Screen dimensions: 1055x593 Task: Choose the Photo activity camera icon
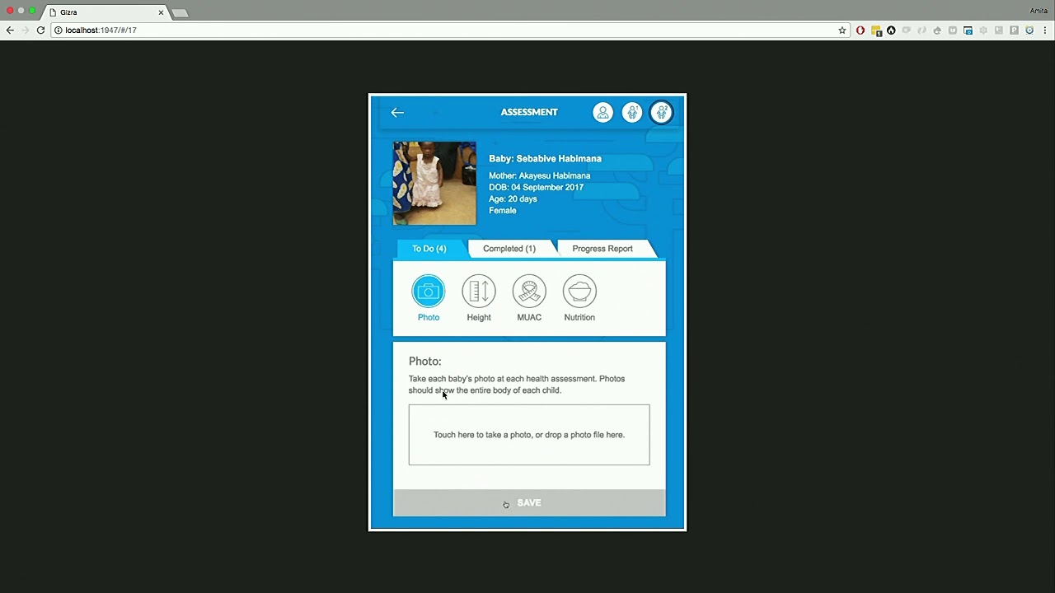pos(429,292)
